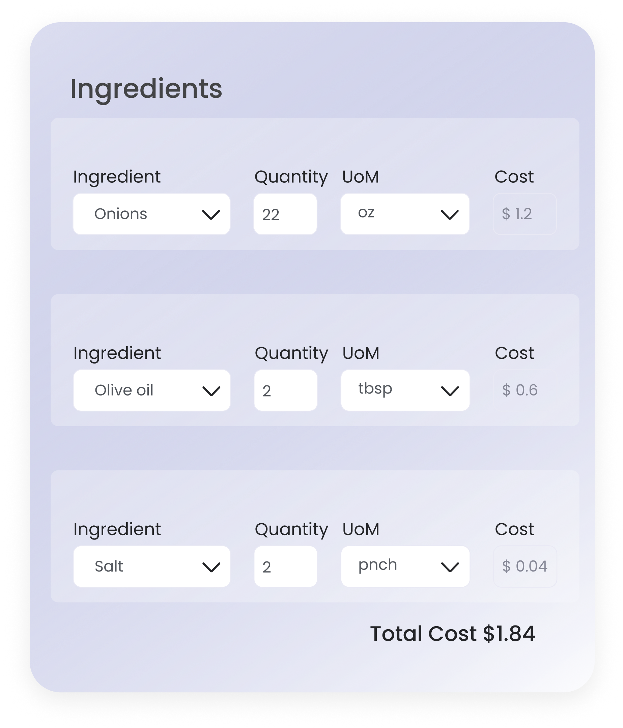This screenshot has height=728, width=623.
Task: Click the chevron arrow beside Salt
Action: tap(211, 567)
